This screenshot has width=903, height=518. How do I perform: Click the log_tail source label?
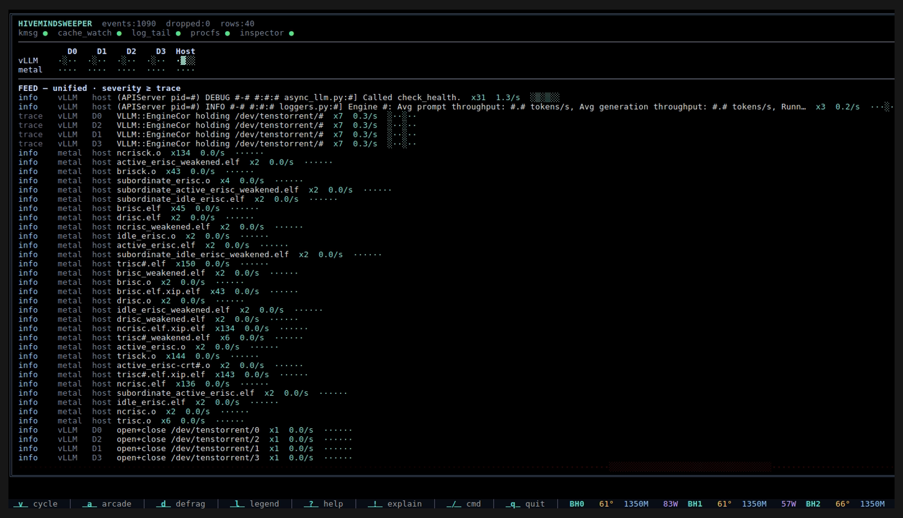pyautogui.click(x=151, y=33)
